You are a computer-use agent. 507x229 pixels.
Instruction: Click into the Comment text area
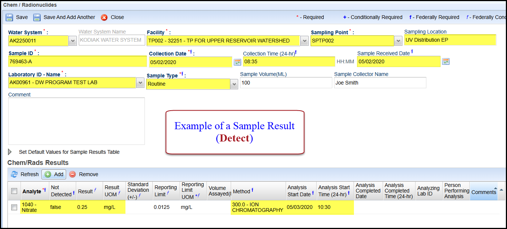pyautogui.click(x=76, y=121)
